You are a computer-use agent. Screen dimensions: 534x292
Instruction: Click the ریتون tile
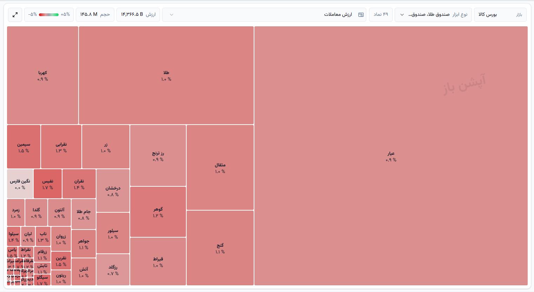click(61, 278)
